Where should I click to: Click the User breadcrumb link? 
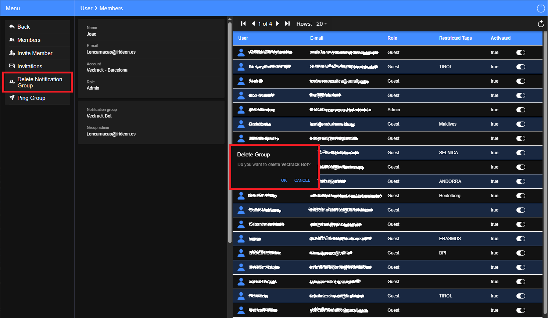coord(86,8)
